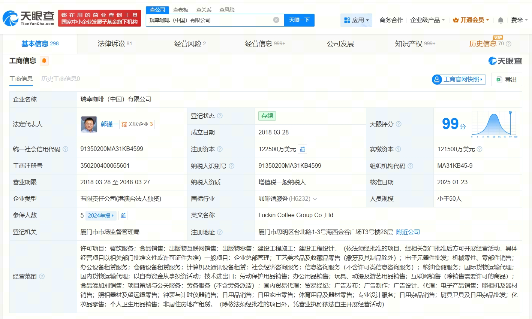
Task: Select 厦门市市场监督管理局 registration authority
Action: click(110, 232)
